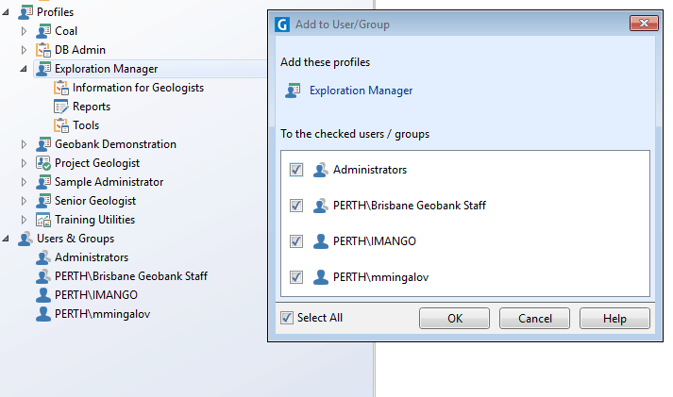The image size is (673, 397).
Task: Collapse the Users & Groups node
Action: point(8,239)
